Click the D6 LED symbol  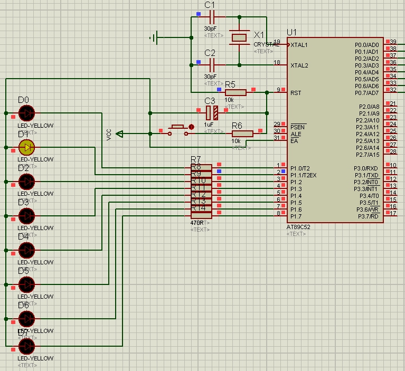(26, 319)
